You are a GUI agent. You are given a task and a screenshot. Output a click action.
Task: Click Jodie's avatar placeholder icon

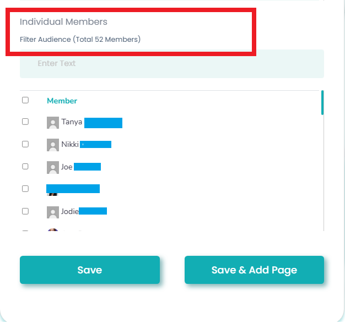[x=53, y=212]
